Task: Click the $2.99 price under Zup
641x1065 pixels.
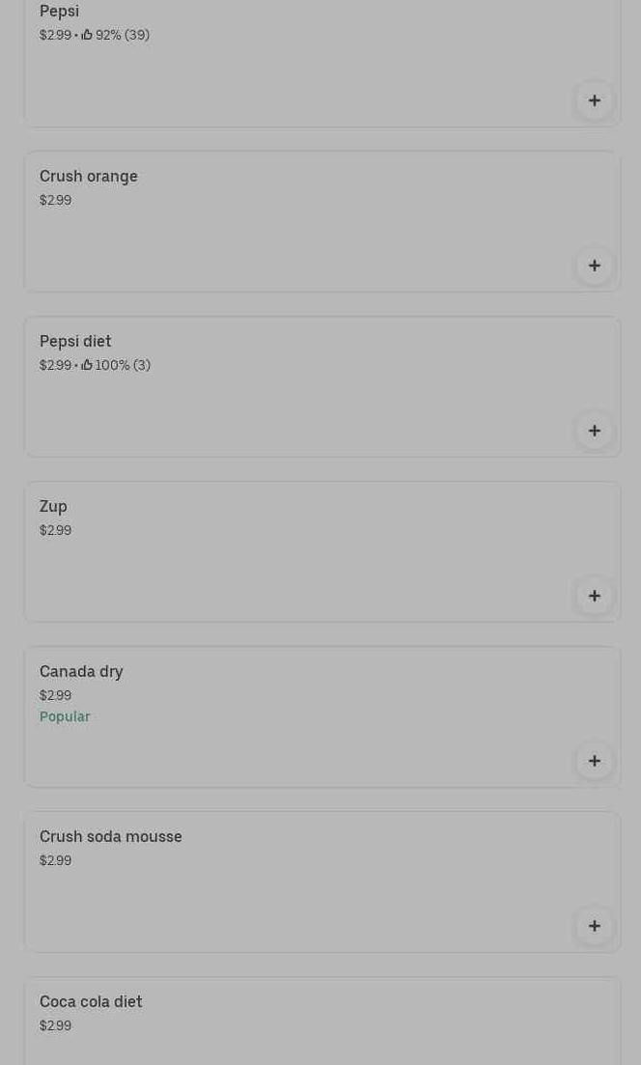Action: [55, 530]
